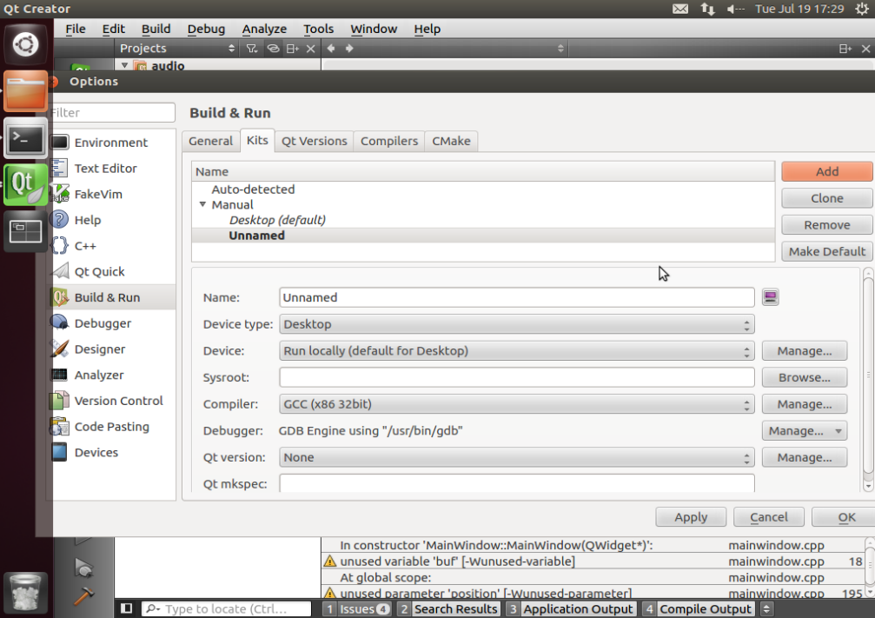The height and width of the screenshot is (618, 875).
Task: Click Qt Creator launcher icon
Action: 25,185
